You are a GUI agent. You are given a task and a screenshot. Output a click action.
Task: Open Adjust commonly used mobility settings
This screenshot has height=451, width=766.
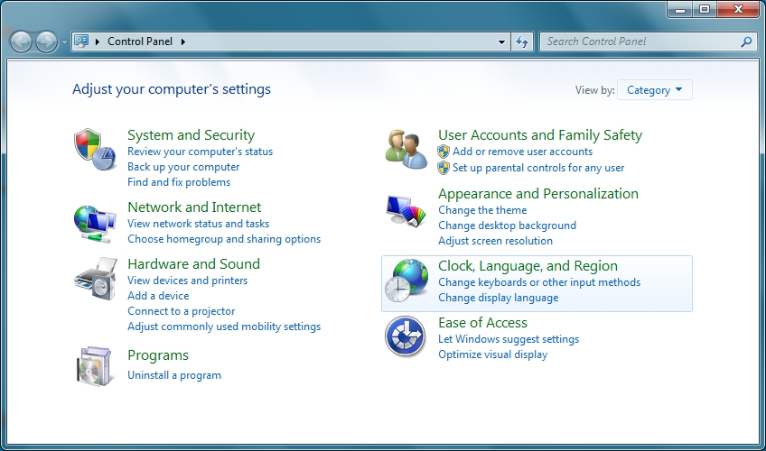point(224,327)
